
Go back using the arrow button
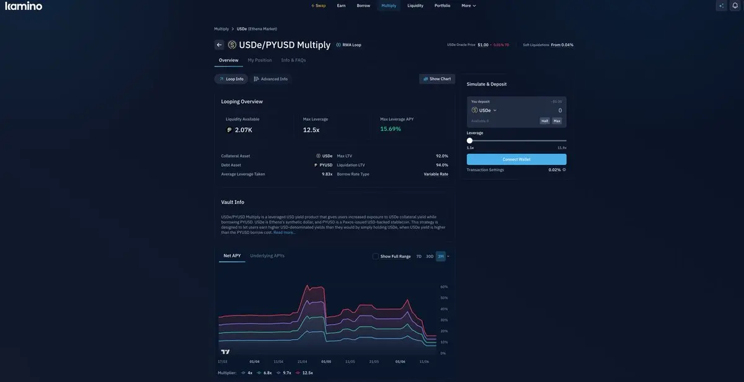click(x=219, y=45)
